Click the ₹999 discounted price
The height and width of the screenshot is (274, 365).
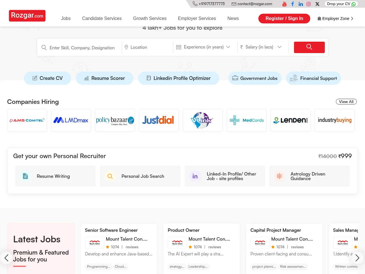point(345,156)
